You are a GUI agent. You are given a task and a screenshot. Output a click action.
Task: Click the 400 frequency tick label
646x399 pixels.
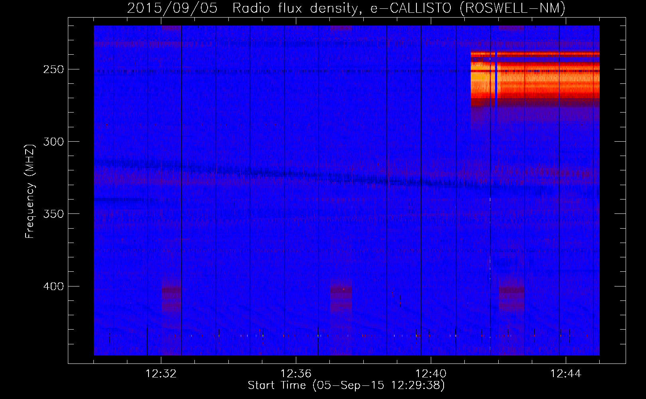pos(53,286)
